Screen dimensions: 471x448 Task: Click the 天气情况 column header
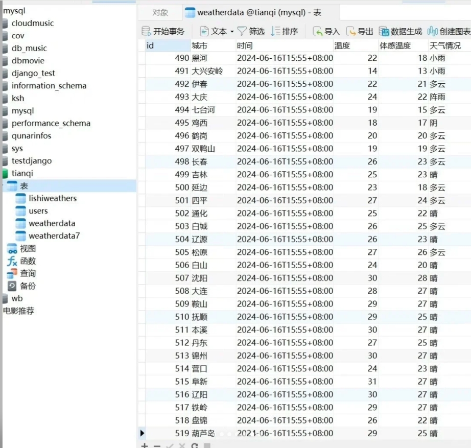click(x=450, y=45)
